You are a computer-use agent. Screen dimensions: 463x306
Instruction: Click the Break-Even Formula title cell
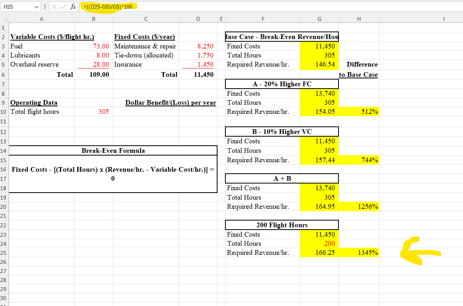coord(113,150)
